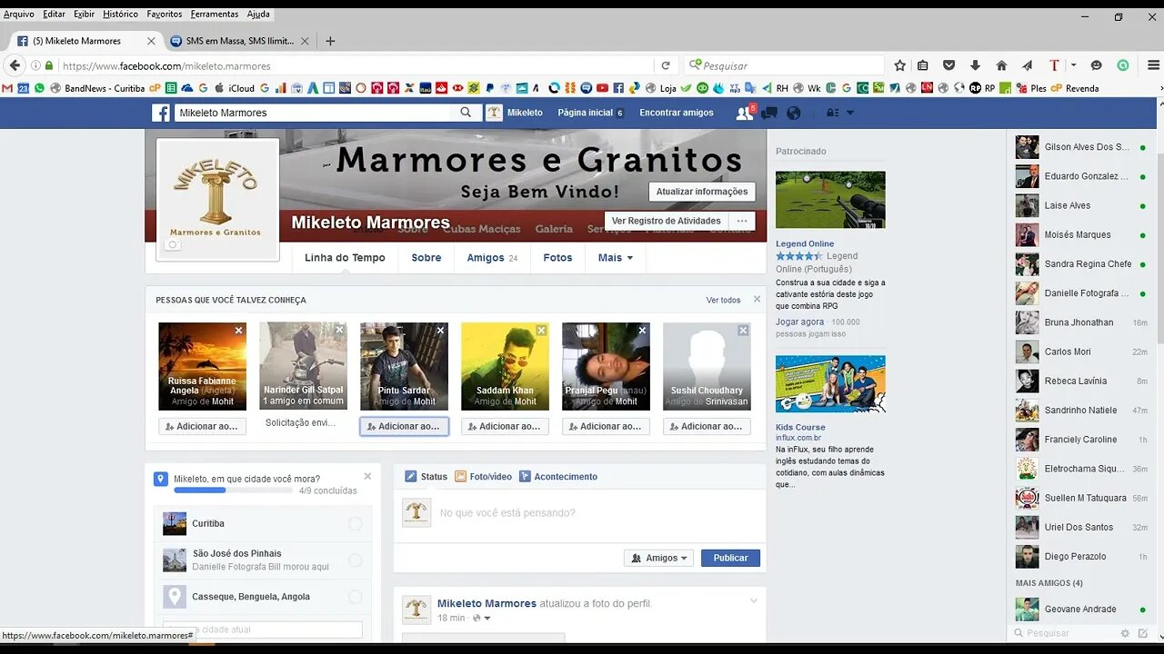Open the Amigos profile tab
The width and height of the screenshot is (1164, 654).
click(492, 258)
